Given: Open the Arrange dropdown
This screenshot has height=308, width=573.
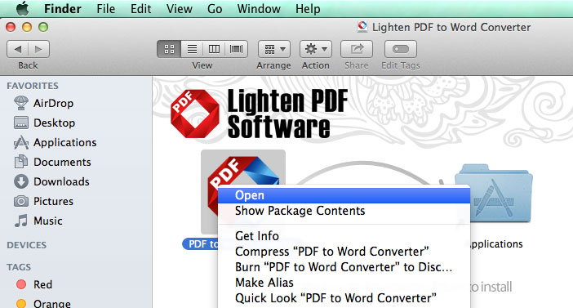Looking at the screenshot, I should (274, 49).
